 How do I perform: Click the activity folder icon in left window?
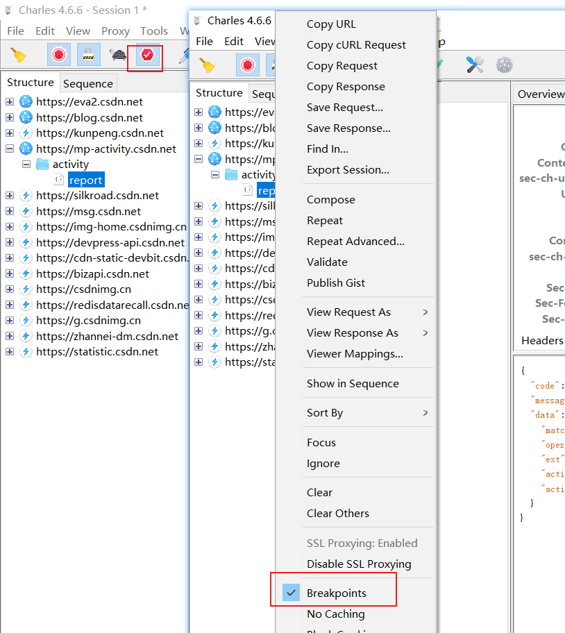(42, 164)
